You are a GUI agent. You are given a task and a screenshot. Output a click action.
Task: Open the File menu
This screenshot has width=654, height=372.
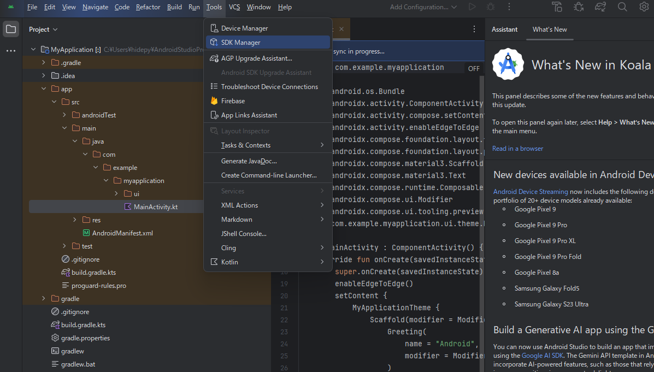point(32,7)
